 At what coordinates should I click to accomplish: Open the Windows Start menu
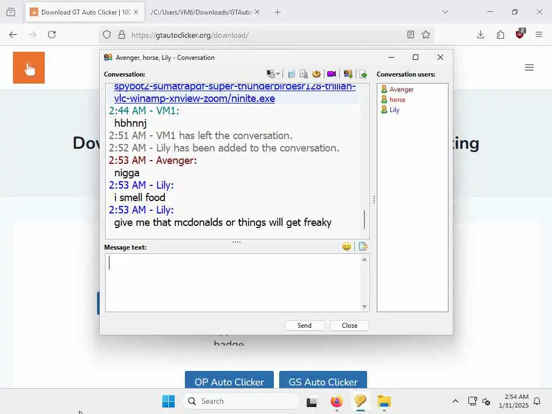(x=168, y=401)
